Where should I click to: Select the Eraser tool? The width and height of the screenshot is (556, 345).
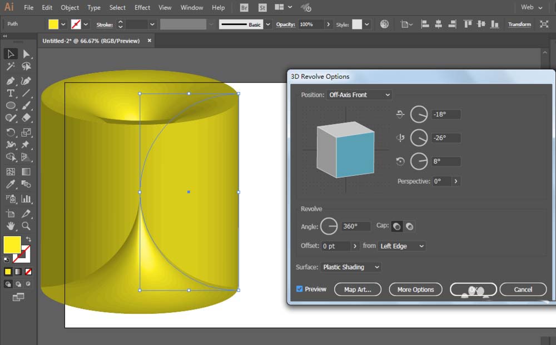click(x=26, y=118)
